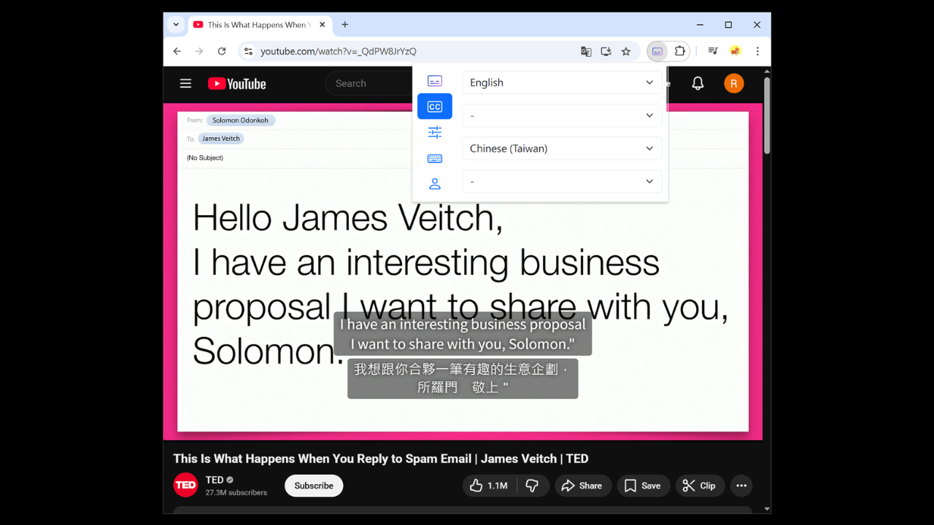The image size is (934, 525).
Task: Click the Clip button
Action: point(699,486)
